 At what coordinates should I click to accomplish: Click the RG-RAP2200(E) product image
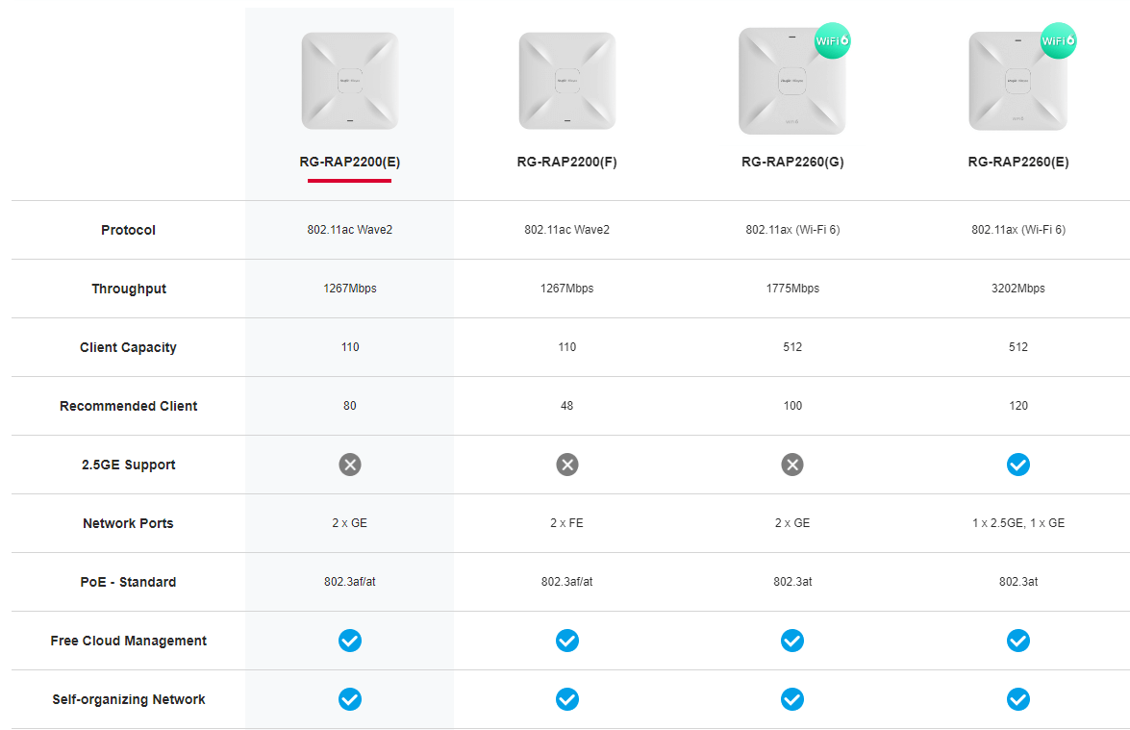coord(349,81)
